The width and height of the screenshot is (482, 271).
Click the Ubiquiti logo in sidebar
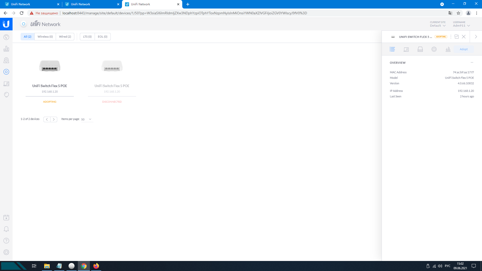pyautogui.click(x=6, y=24)
